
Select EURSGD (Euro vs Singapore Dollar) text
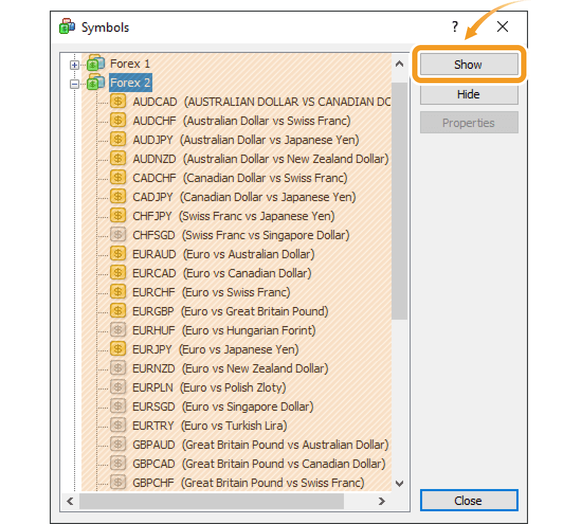coord(223,406)
